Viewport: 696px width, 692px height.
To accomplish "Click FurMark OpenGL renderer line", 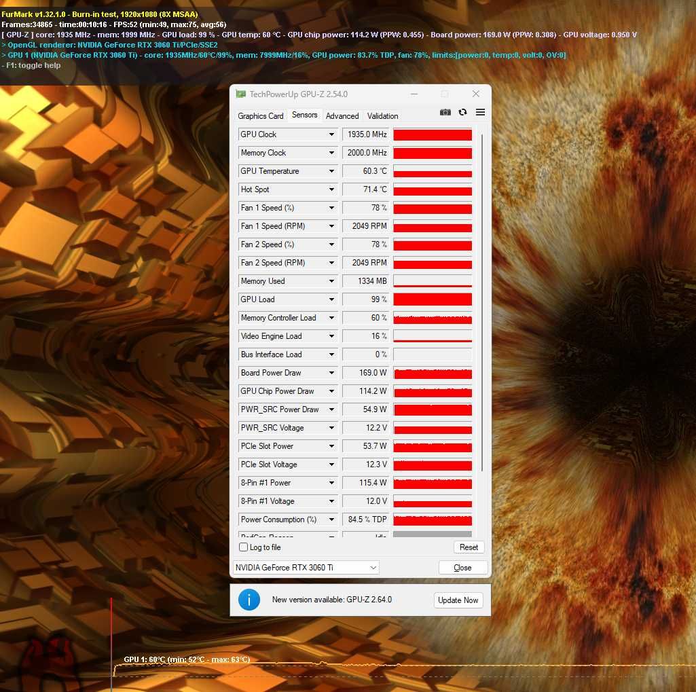I will click(109, 45).
